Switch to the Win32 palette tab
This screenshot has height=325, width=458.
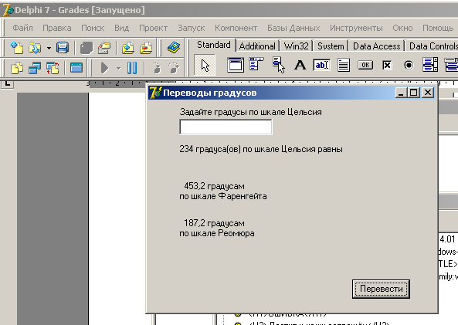[x=296, y=46]
